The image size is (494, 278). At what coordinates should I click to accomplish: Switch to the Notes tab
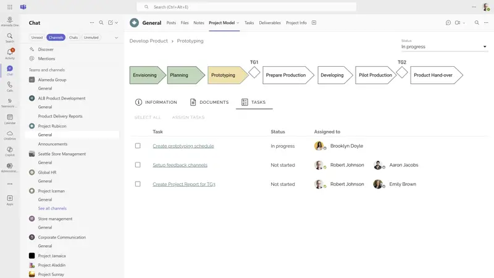(199, 23)
